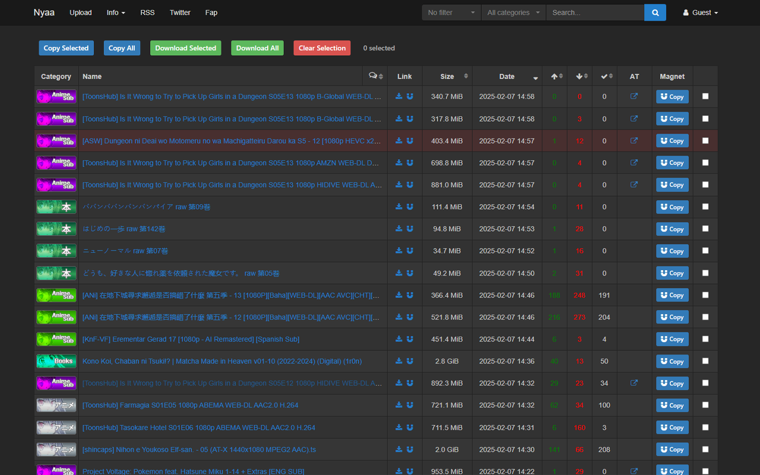Click the search magnifier button
Viewport: 760px width, 475px height.
(x=655, y=12)
